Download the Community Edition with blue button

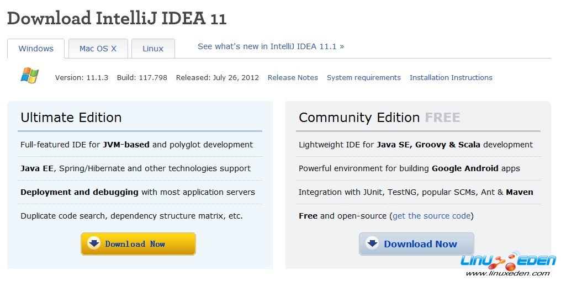pyautogui.click(x=416, y=244)
